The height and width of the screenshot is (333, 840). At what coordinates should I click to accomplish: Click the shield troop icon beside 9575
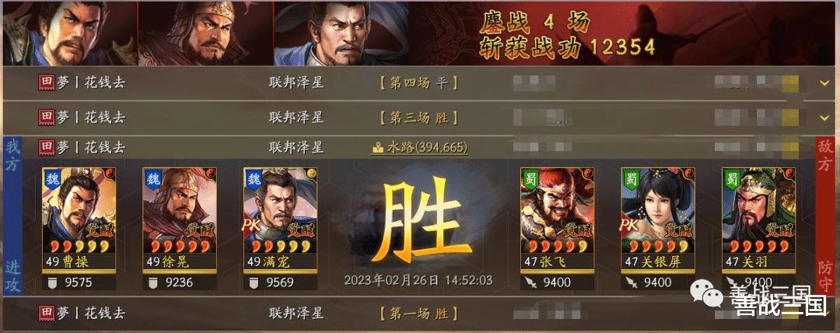pos(53,282)
